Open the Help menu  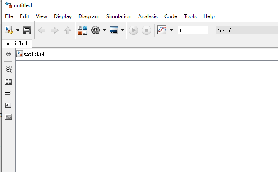point(209,16)
